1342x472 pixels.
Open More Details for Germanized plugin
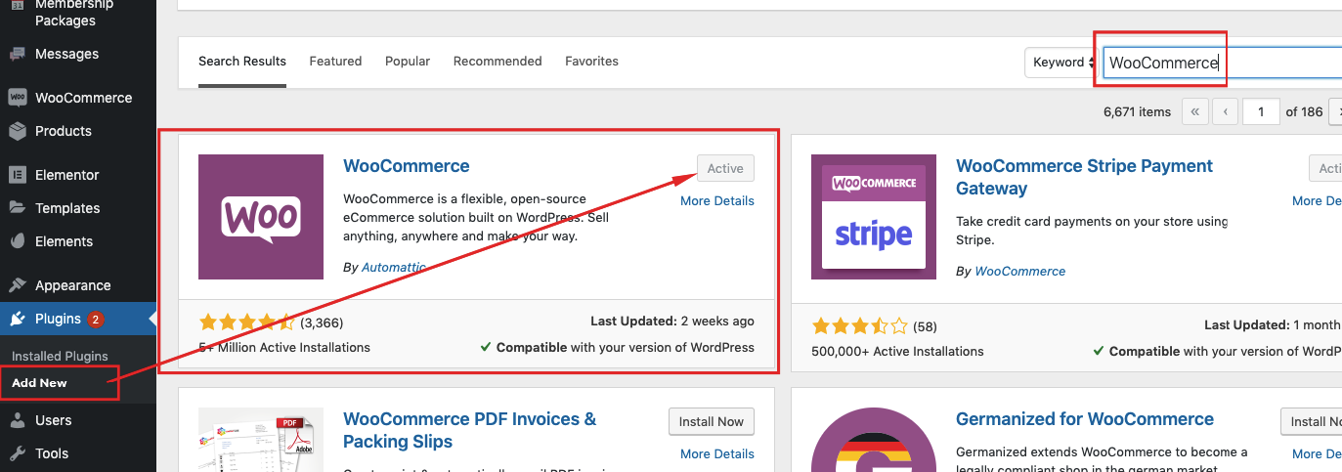pyautogui.click(x=1317, y=453)
